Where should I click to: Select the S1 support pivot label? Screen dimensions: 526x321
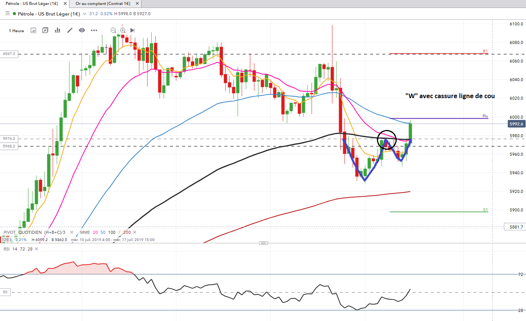point(485,210)
